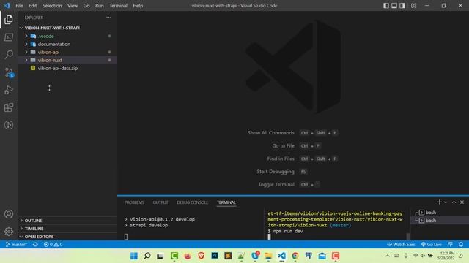469x263 pixels.
Task: Select the vibion-api-data.zip file
Action: [x=67, y=68]
